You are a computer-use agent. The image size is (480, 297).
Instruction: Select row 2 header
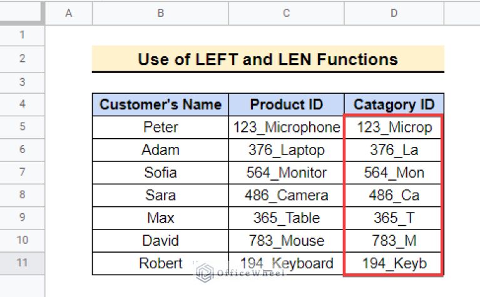pos(22,59)
